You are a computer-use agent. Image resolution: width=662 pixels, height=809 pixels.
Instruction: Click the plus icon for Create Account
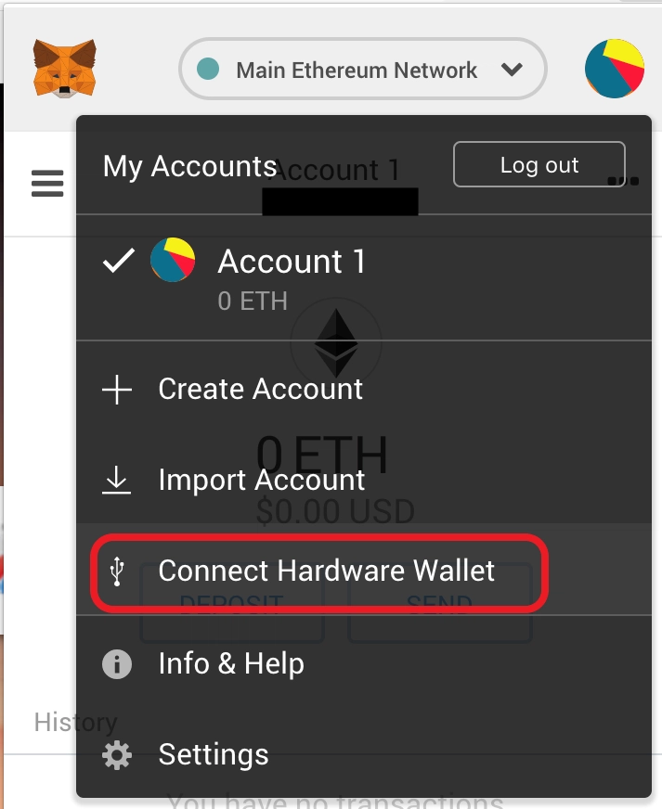point(117,390)
